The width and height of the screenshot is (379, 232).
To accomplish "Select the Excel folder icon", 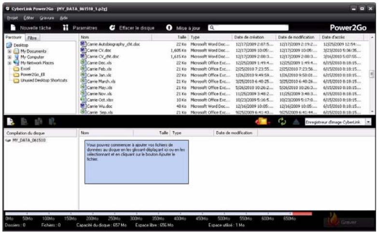I will (x=16, y=69).
